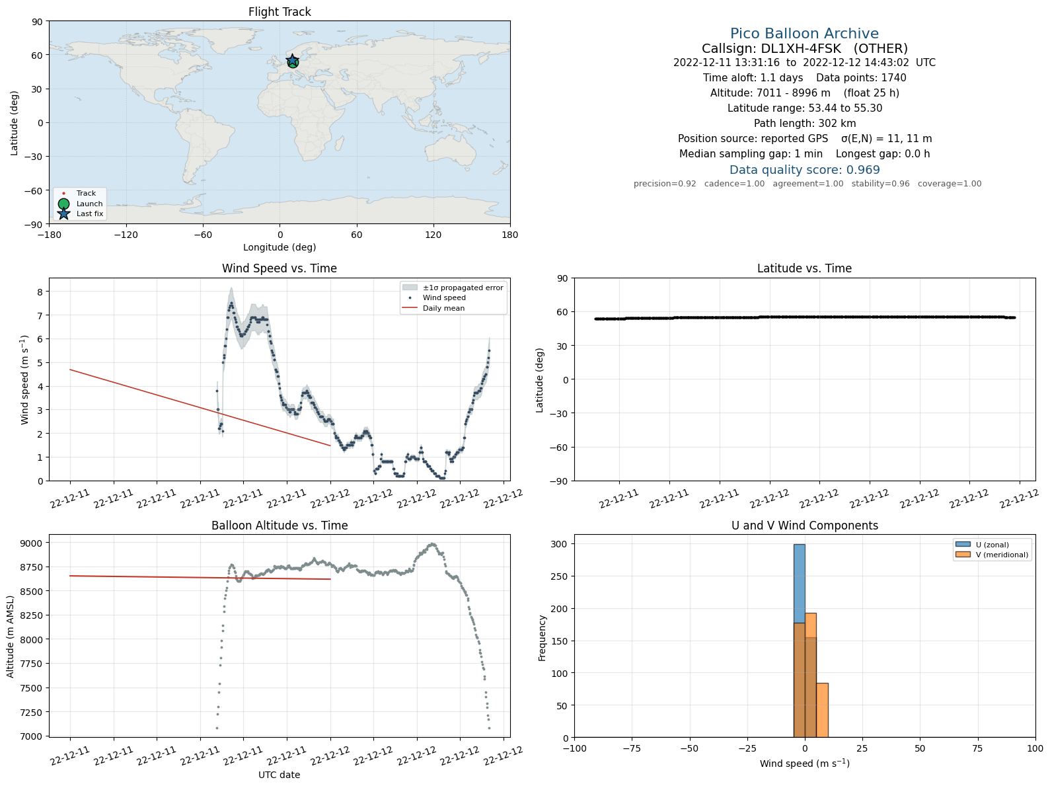Click the '−180' longitude tick label

(x=49, y=235)
